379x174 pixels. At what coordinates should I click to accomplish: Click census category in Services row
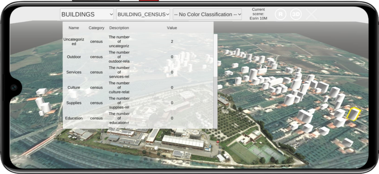click(97, 72)
